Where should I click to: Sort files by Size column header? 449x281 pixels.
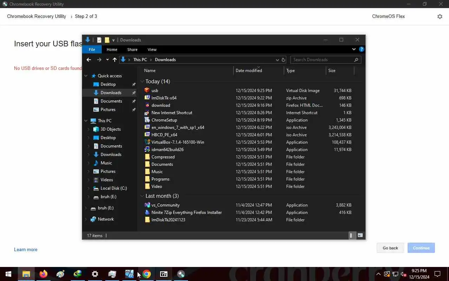pyautogui.click(x=340, y=71)
